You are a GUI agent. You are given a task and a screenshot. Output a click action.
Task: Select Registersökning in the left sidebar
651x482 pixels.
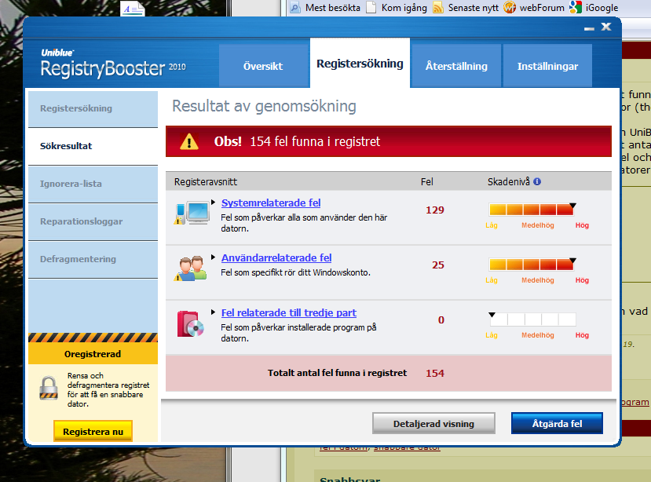point(93,109)
